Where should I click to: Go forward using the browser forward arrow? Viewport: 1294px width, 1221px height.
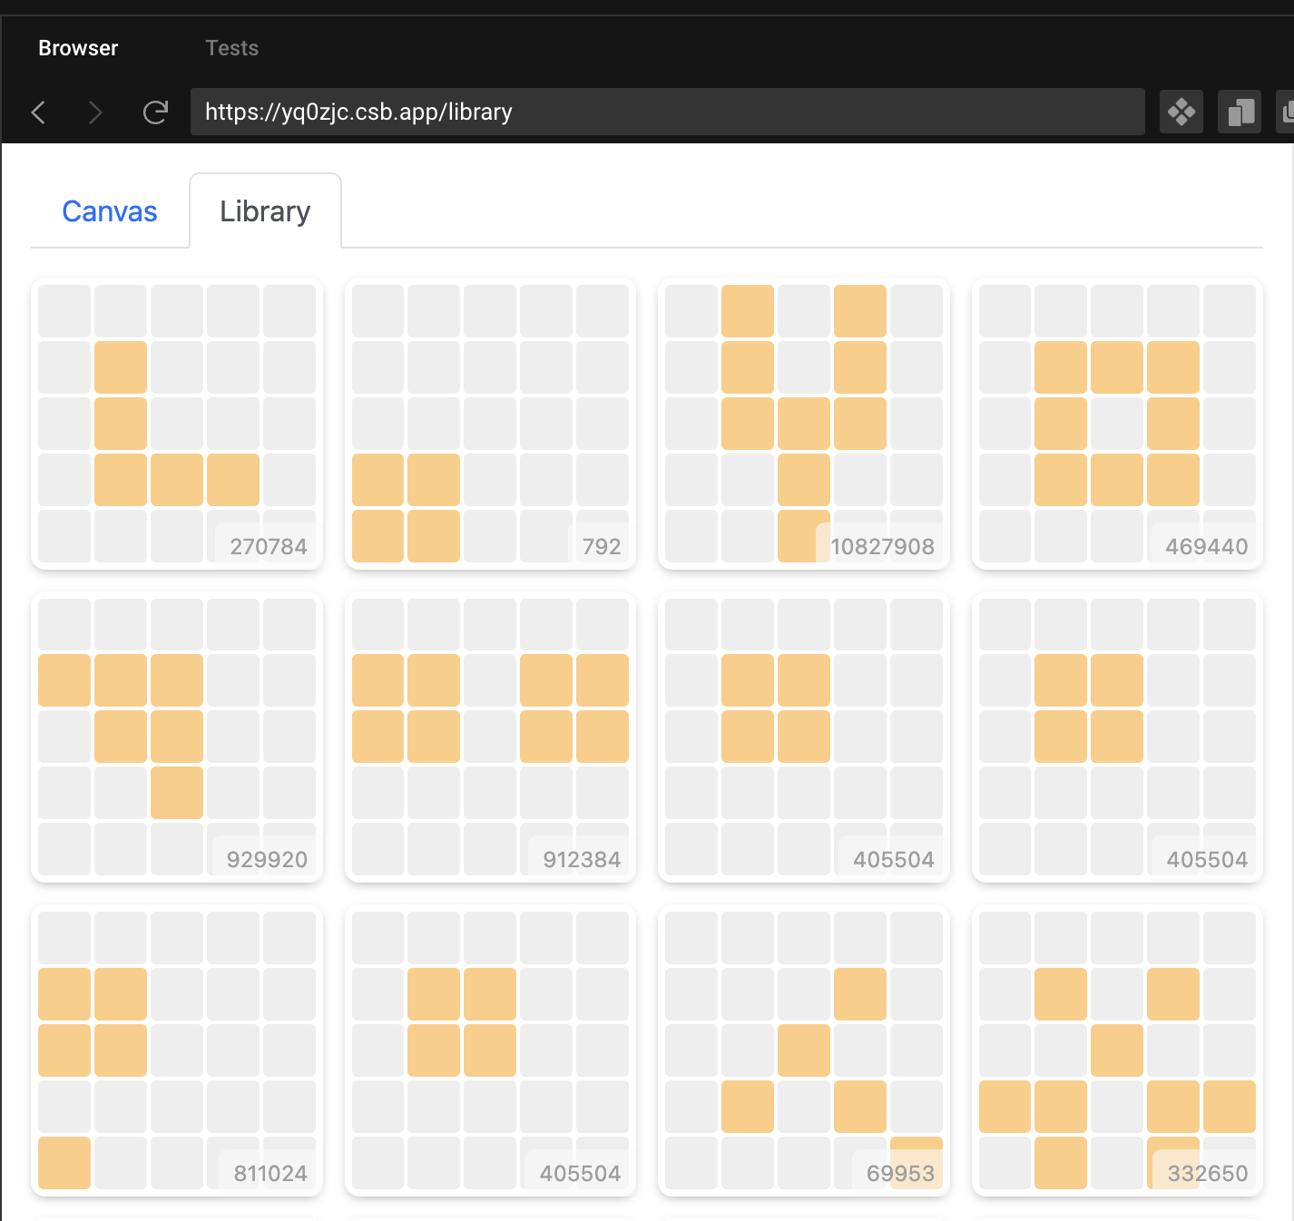pyautogui.click(x=95, y=112)
